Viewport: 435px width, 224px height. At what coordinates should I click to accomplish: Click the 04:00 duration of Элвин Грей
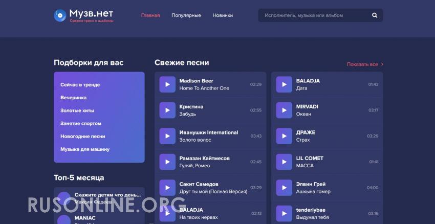pos(372,188)
